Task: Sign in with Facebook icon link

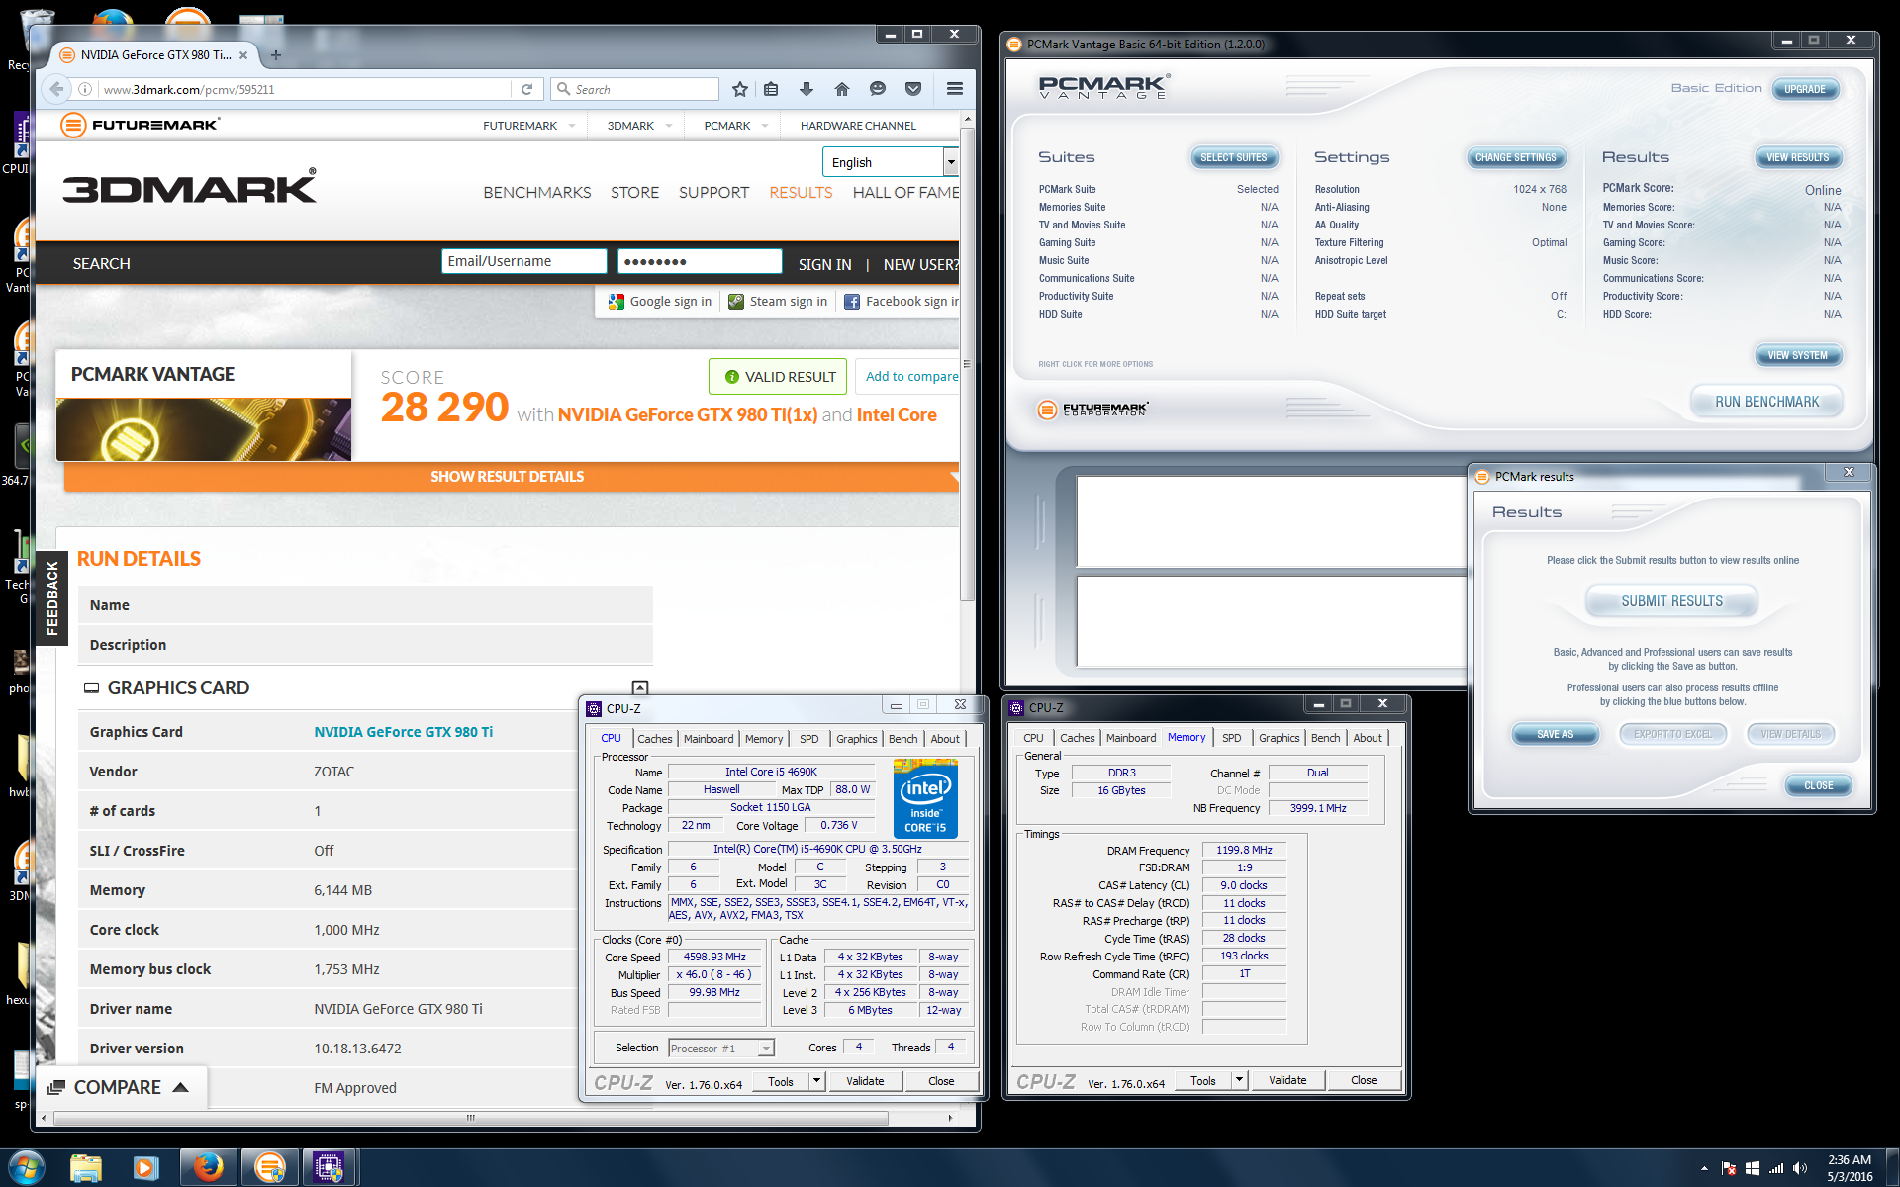Action: 902,302
